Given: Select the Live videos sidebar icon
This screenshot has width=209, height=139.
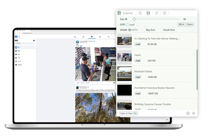Looking at the screenshot, I should [x=16, y=51].
